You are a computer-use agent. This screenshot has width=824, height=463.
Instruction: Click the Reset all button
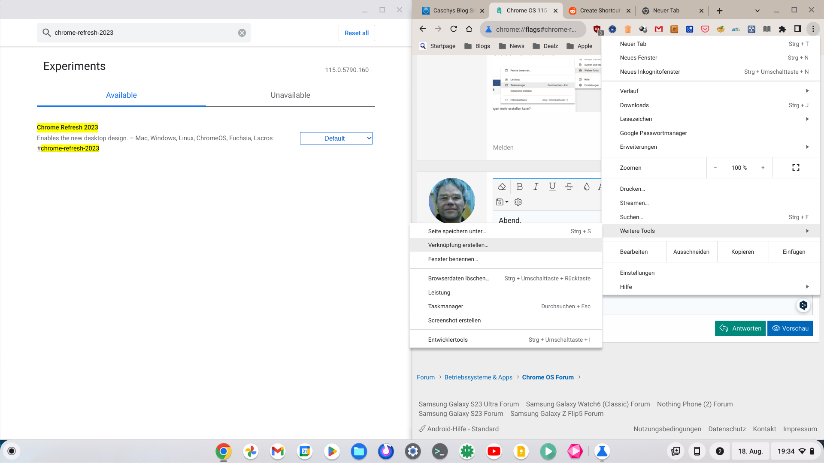point(356,33)
